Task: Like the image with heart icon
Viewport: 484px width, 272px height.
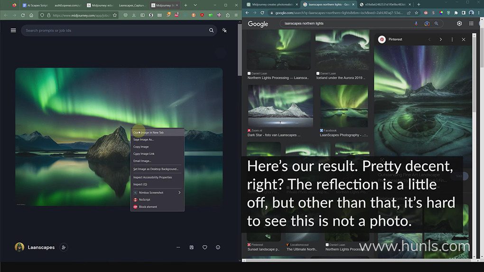Action: (x=205, y=247)
